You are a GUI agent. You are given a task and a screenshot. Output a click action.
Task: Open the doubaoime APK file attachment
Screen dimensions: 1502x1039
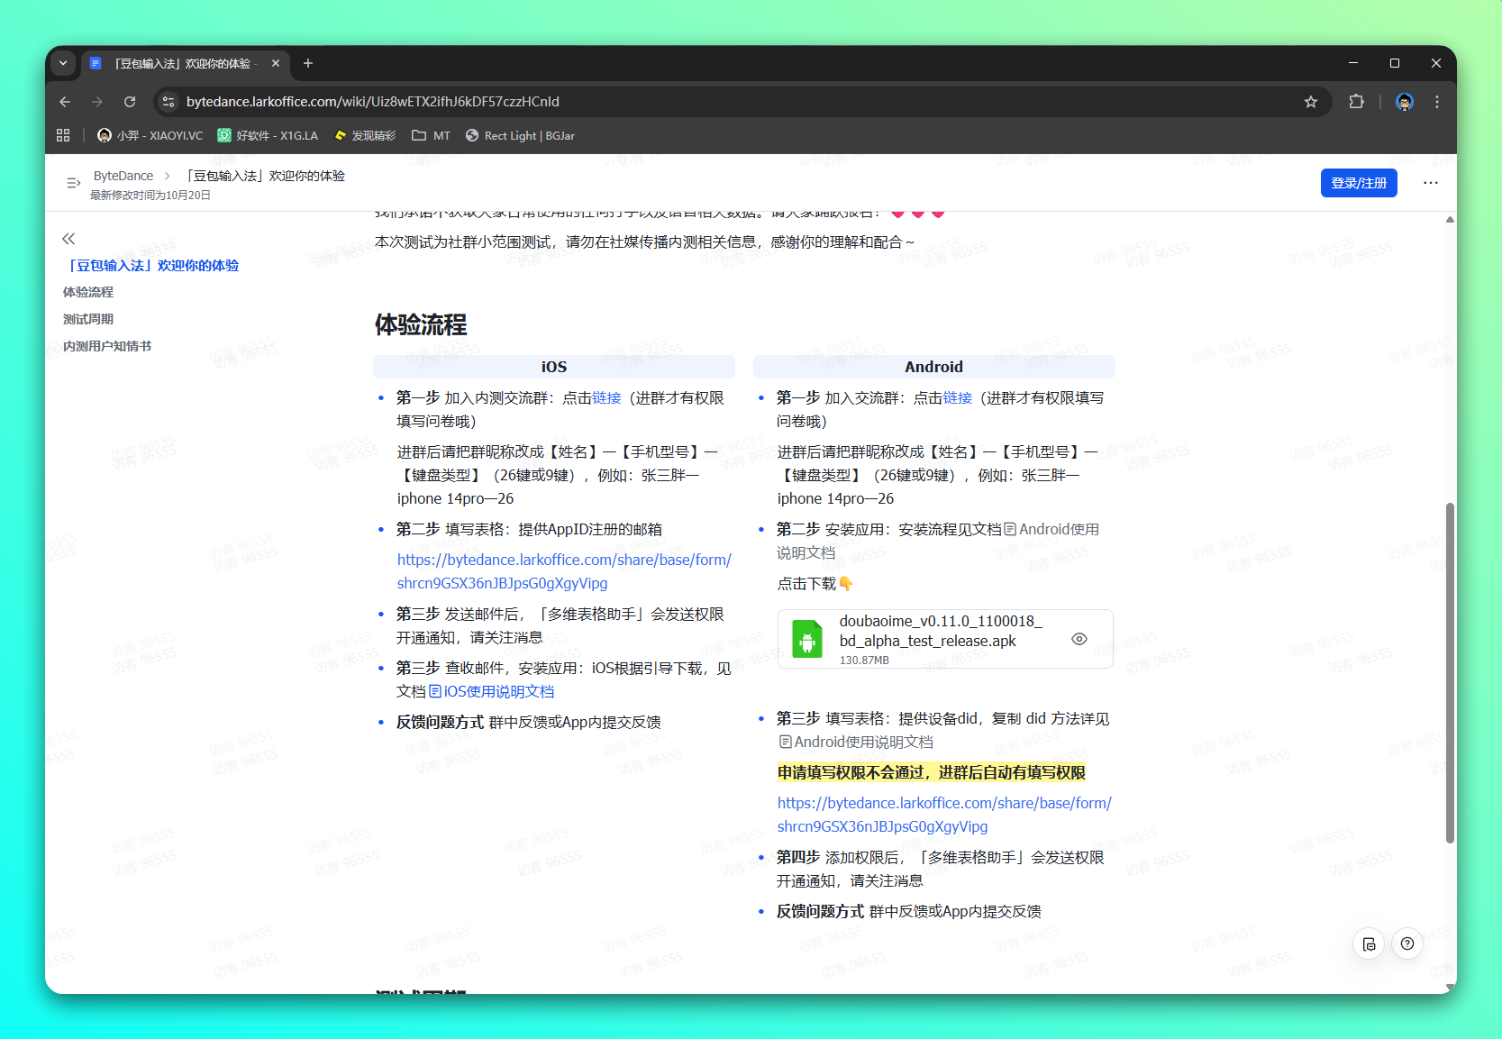945,639
